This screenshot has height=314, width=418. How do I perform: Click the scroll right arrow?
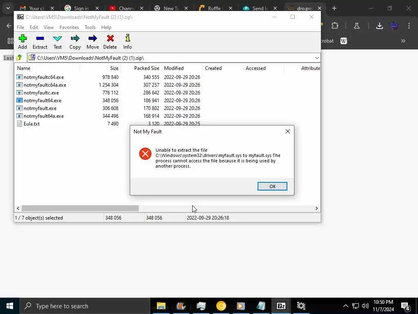[x=316, y=208]
